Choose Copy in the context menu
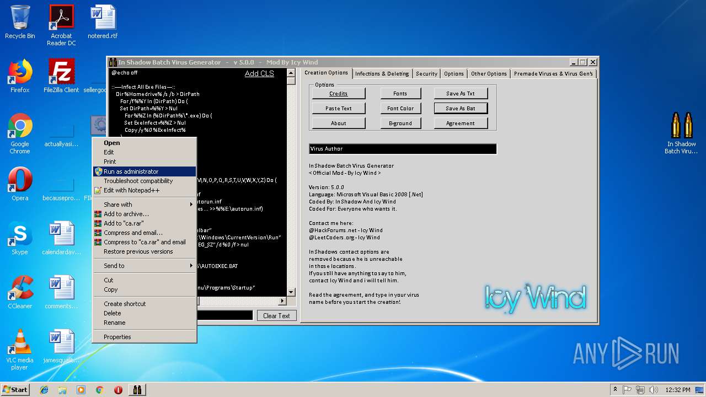Screen dimensions: 706x397 tap(144, 289)
